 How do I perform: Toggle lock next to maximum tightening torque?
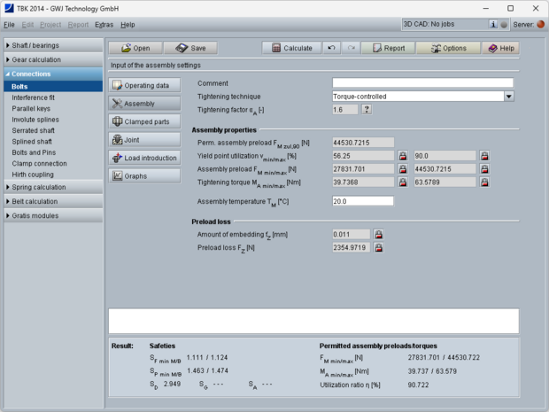click(484, 182)
